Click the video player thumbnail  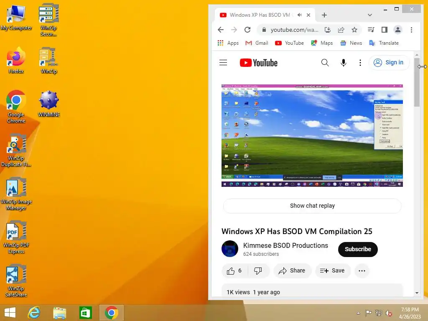point(312,136)
